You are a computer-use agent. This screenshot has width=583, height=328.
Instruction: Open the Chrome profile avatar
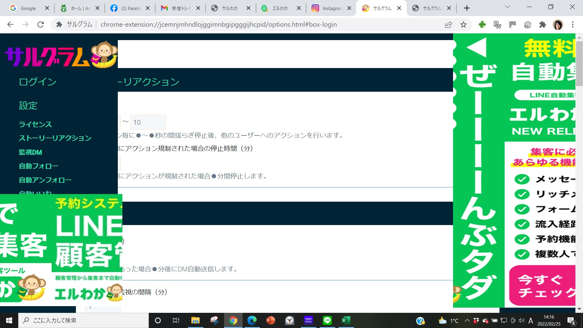558,25
